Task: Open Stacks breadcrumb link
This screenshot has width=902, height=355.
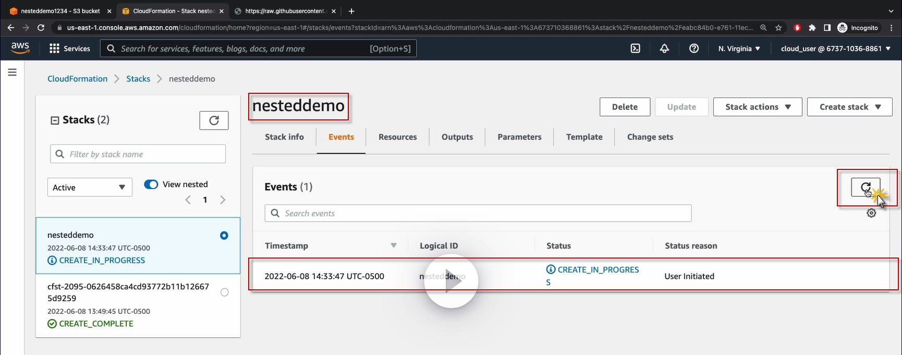Action: click(138, 79)
